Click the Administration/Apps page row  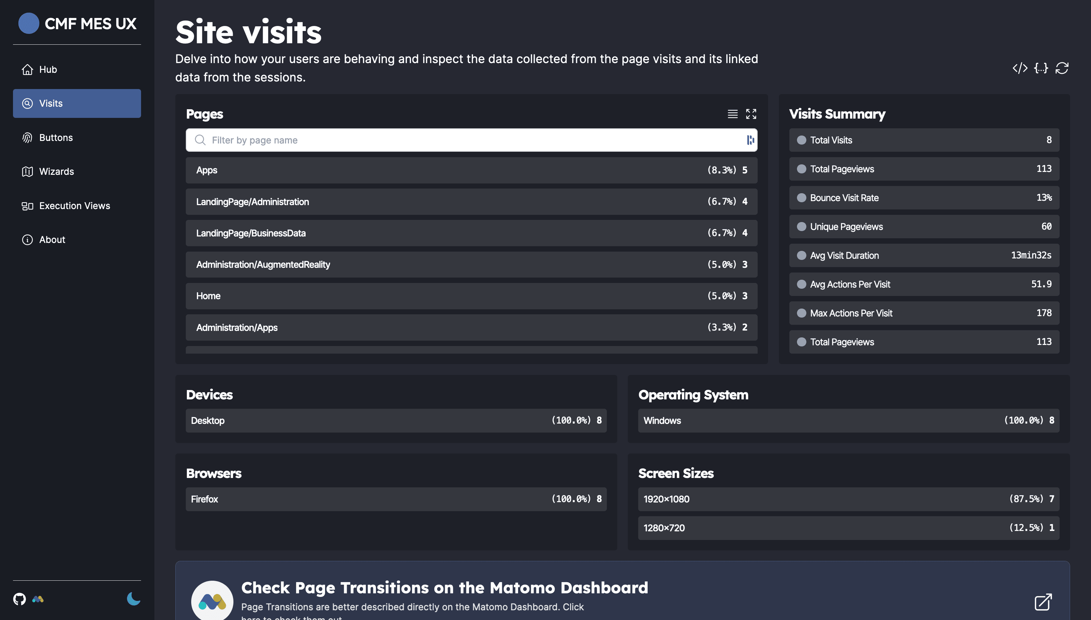tap(471, 327)
